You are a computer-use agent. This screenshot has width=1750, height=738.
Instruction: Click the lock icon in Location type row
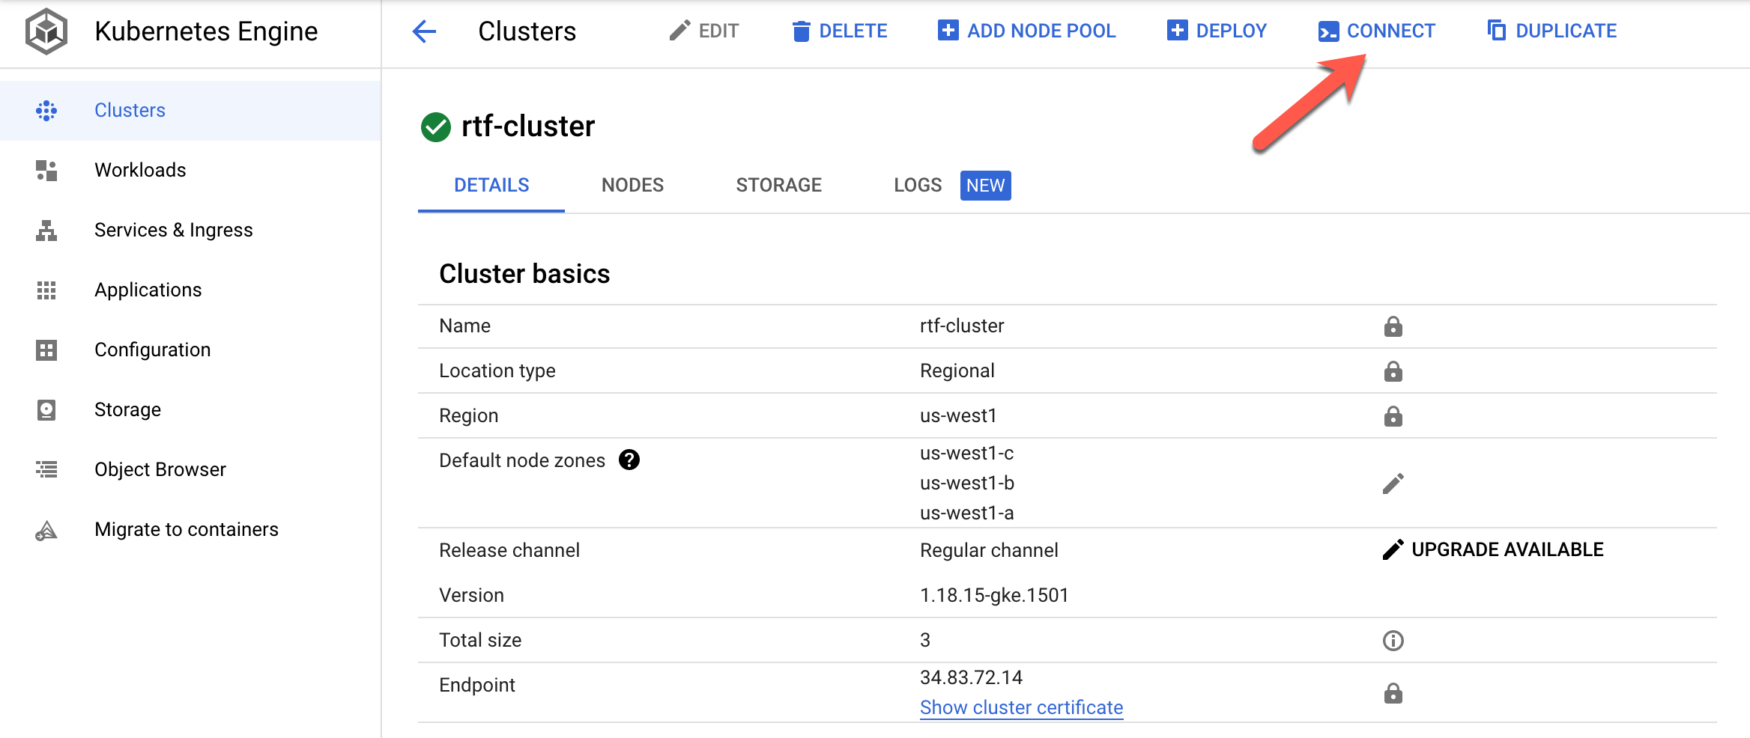coord(1393,371)
